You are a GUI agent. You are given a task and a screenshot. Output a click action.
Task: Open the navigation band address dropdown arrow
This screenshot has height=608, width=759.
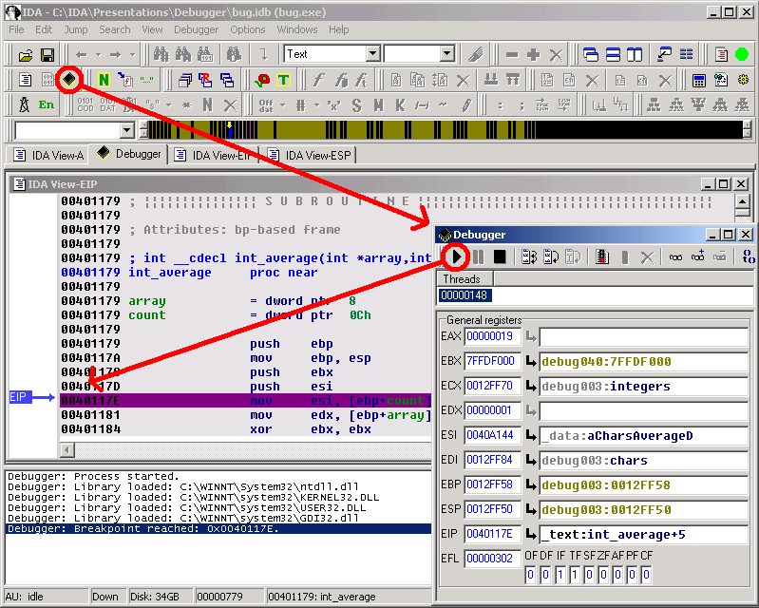[x=127, y=130]
